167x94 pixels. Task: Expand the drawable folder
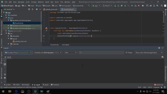click(8, 36)
